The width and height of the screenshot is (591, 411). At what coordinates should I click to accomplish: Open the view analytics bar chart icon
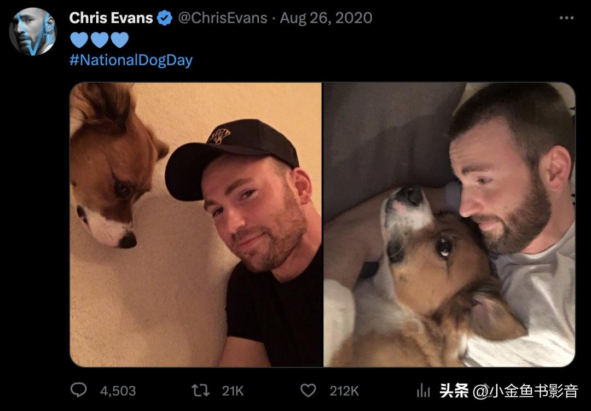click(x=423, y=390)
